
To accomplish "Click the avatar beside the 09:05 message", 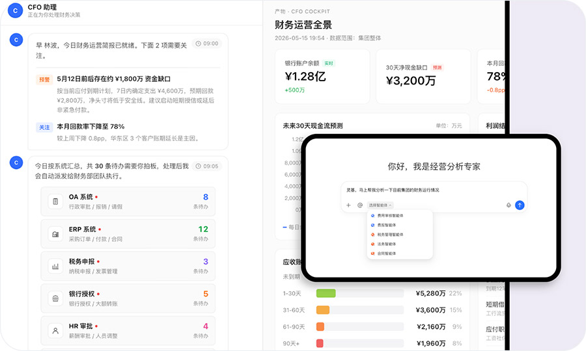I will [x=16, y=162].
